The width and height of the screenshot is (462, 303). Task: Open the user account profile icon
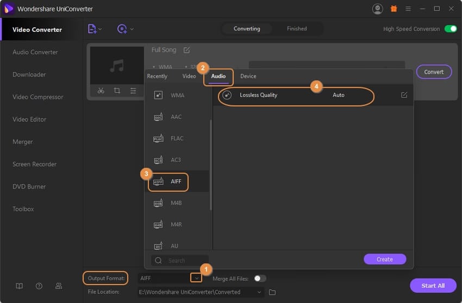pyautogui.click(x=377, y=9)
